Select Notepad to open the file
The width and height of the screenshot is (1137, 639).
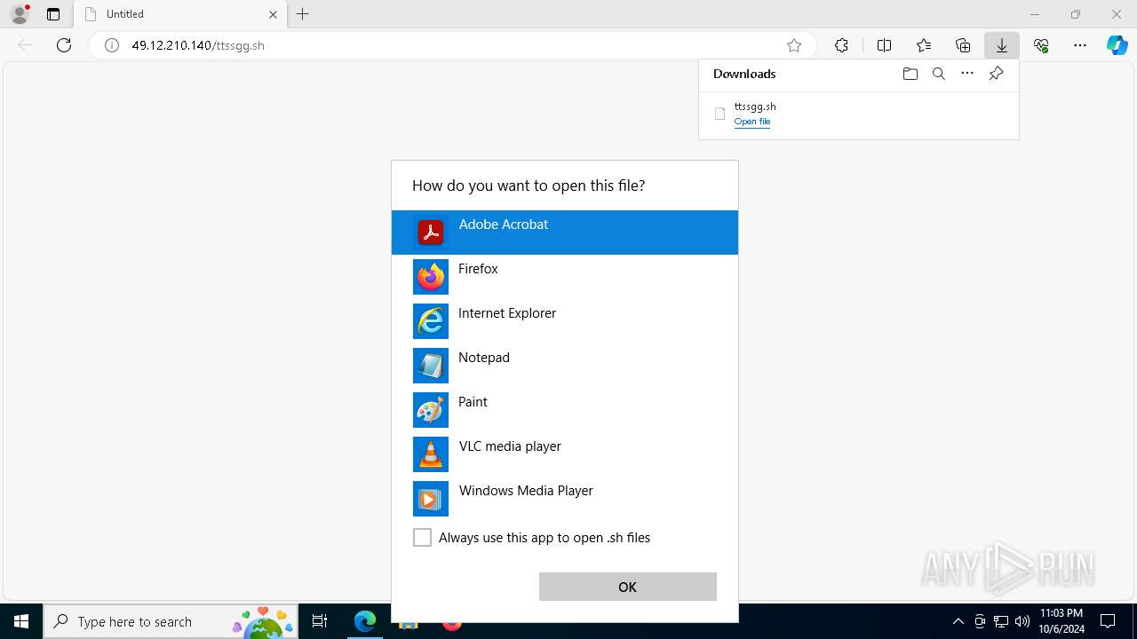[x=564, y=366]
